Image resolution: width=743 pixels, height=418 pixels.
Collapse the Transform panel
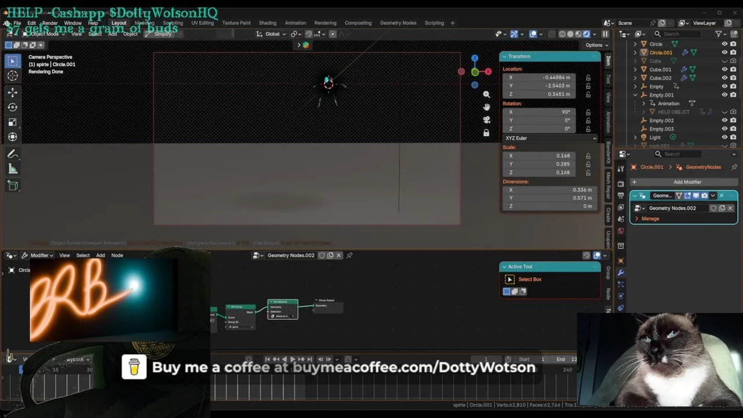coord(504,56)
